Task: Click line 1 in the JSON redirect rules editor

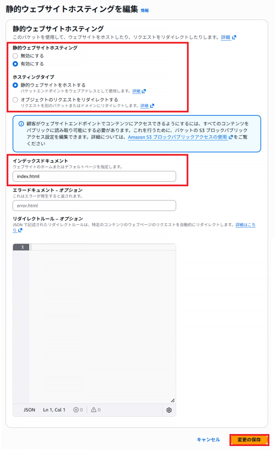Action: point(103,247)
